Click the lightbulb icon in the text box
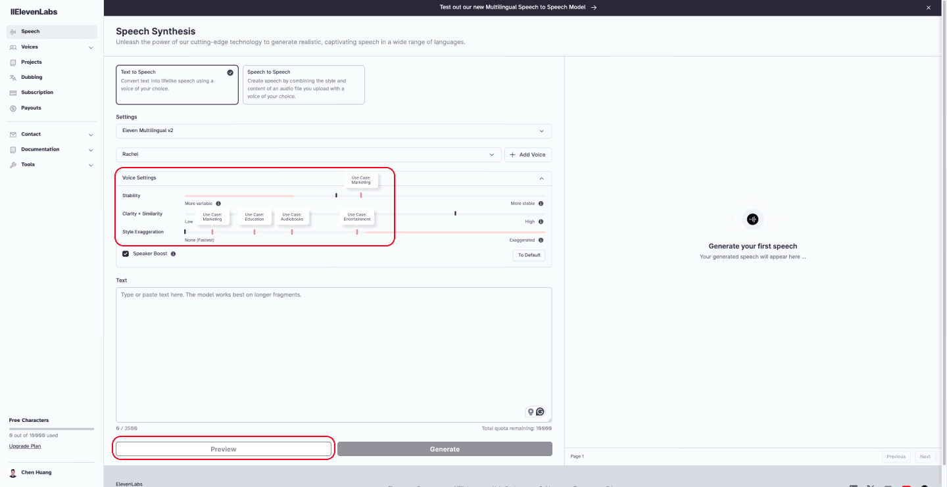 click(531, 411)
